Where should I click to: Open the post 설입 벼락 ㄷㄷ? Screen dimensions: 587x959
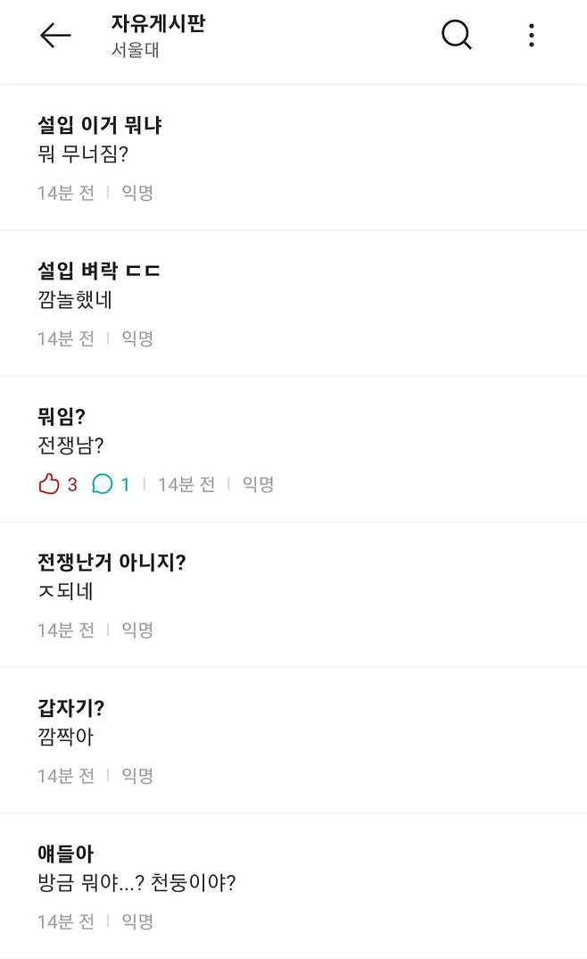coord(103,271)
